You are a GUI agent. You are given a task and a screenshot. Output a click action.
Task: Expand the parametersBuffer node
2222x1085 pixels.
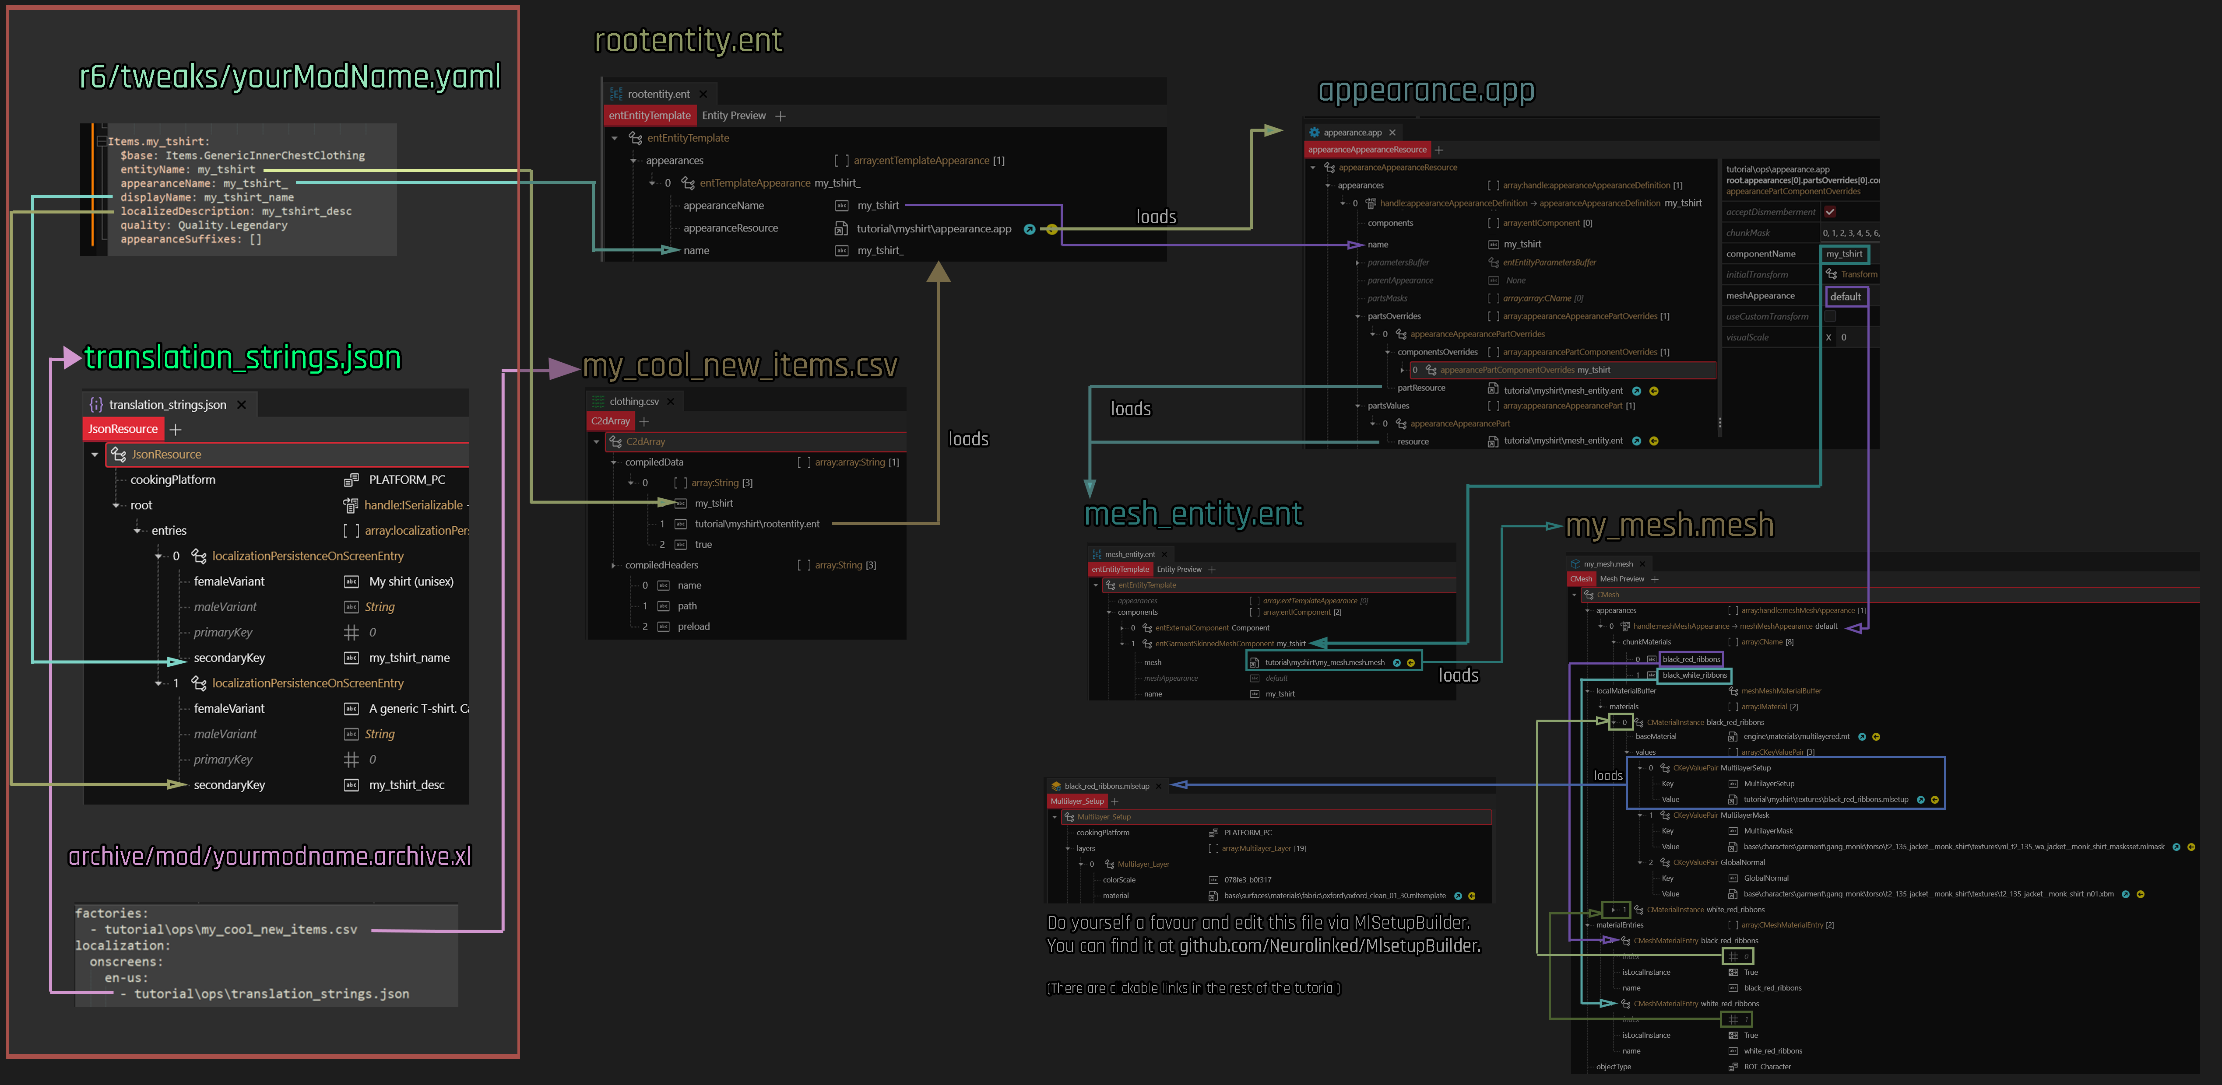tap(1358, 263)
